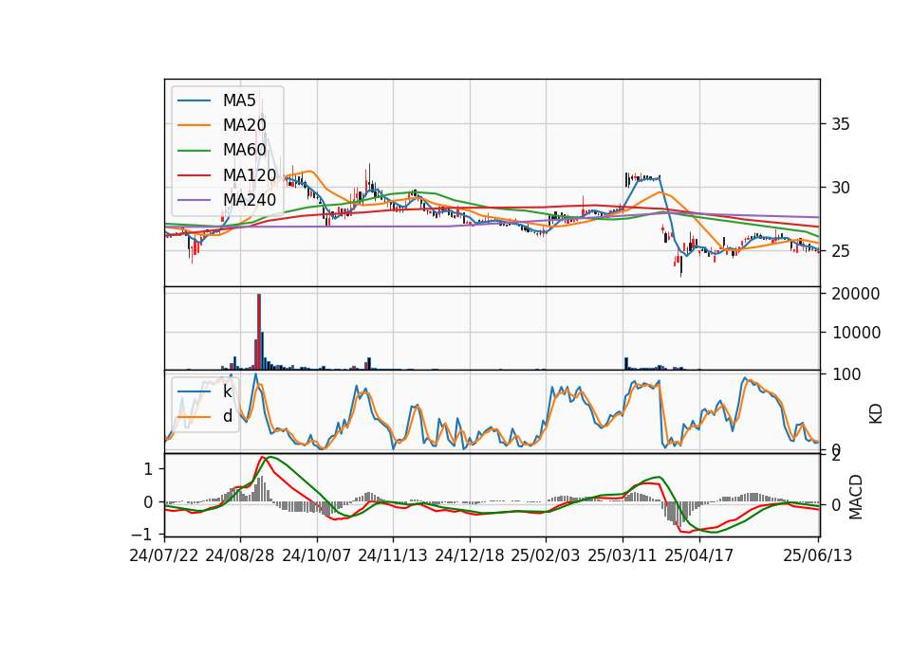Image resolution: width=911 pixels, height=654 pixels.
Task: Click the MA120 legend label
Action: (x=250, y=175)
